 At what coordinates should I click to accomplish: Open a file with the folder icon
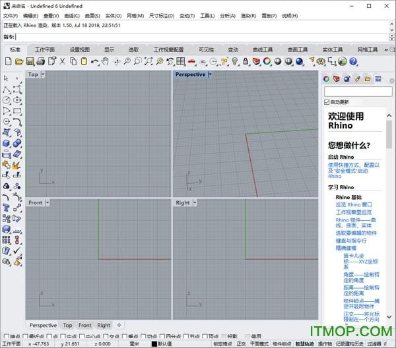coord(19,61)
